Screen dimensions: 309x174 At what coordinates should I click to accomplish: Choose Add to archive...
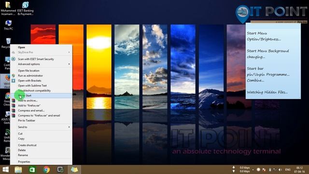click(x=41, y=101)
